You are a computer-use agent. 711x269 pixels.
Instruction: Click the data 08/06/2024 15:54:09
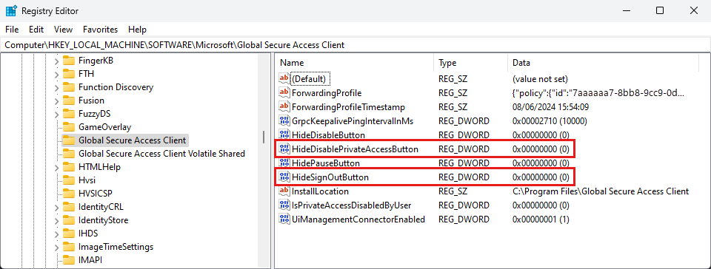[x=550, y=107]
